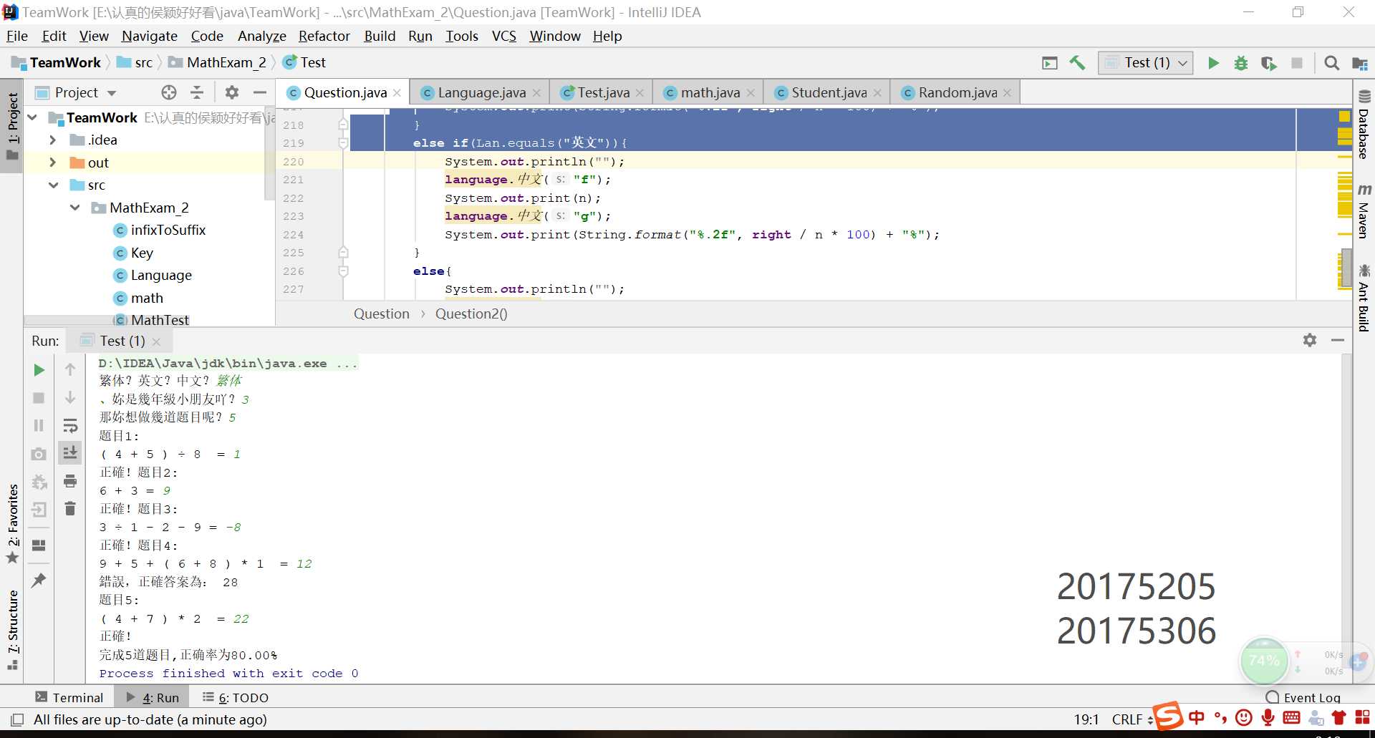This screenshot has height=738, width=1375.
Task: Fold the else block at line 226
Action: click(343, 271)
